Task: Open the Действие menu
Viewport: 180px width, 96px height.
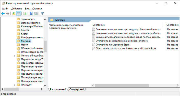Action: pyautogui.click(x=17, y=9)
